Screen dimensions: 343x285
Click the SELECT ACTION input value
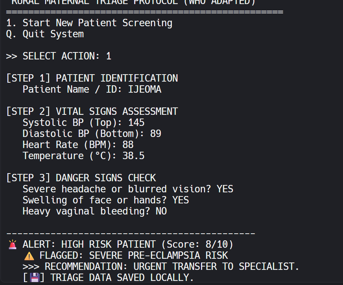[109, 56]
